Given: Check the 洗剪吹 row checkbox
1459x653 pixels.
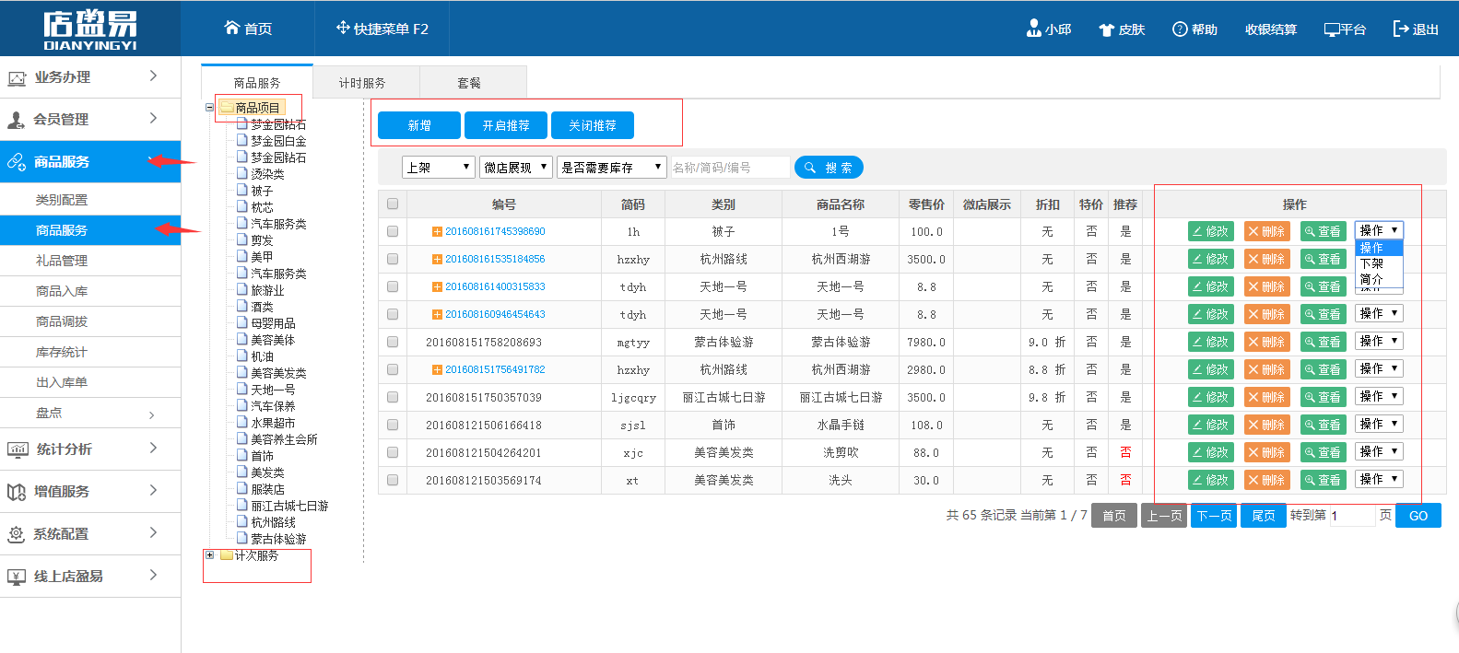Looking at the screenshot, I should pos(393,452).
